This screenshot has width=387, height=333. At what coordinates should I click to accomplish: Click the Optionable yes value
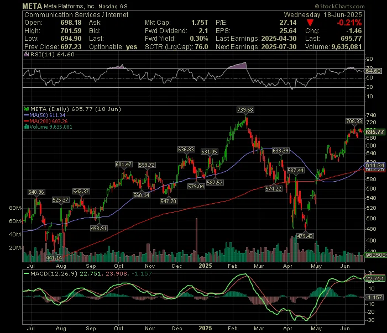[x=132, y=47]
